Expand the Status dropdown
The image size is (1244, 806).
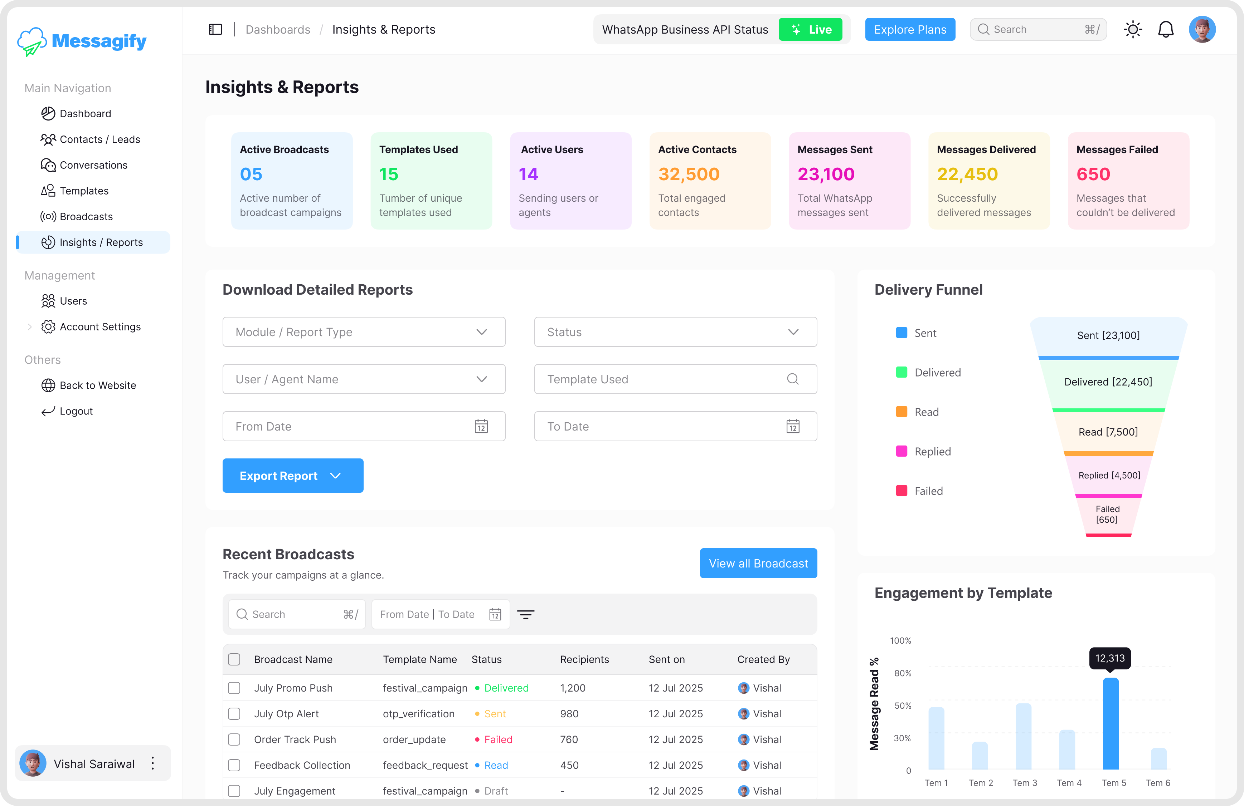tap(675, 332)
